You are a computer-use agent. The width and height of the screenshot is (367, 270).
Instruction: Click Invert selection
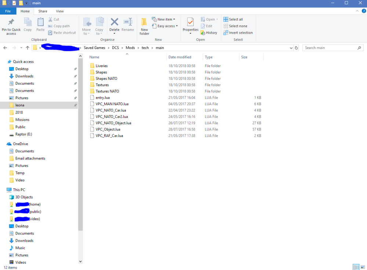point(238,33)
